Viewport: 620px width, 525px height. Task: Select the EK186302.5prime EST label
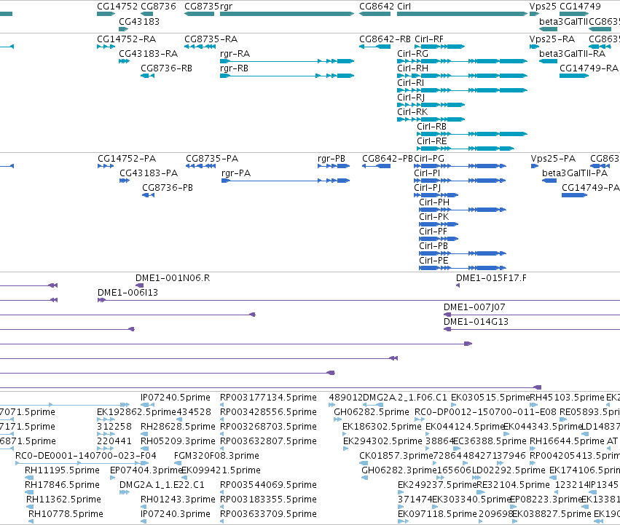click(x=382, y=427)
